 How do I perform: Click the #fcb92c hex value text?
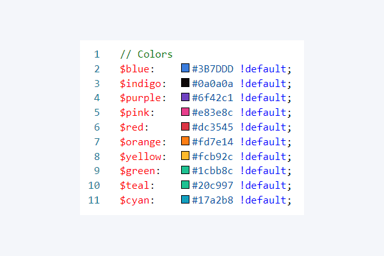(212, 157)
